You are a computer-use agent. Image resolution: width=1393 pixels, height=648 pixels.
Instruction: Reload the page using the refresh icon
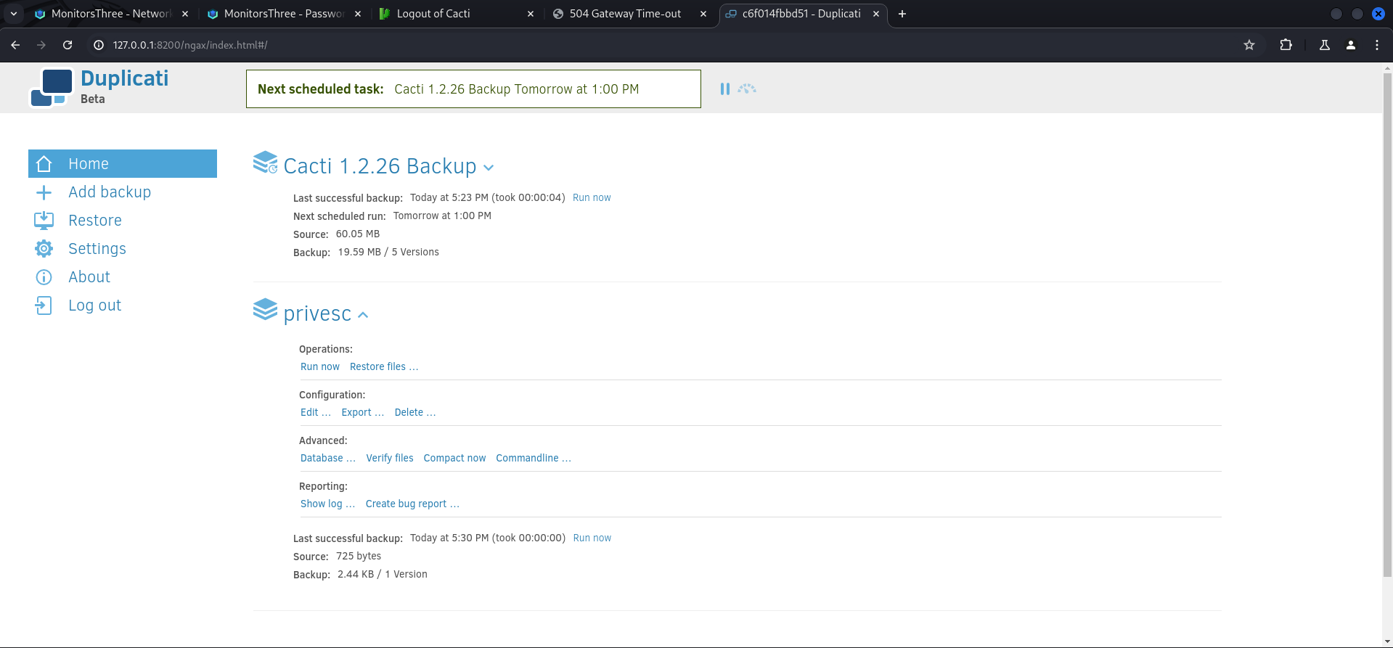pyautogui.click(x=68, y=45)
